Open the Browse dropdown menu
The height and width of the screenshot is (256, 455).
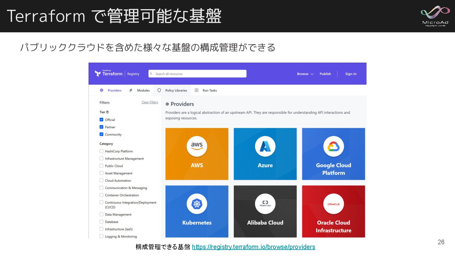coord(305,74)
